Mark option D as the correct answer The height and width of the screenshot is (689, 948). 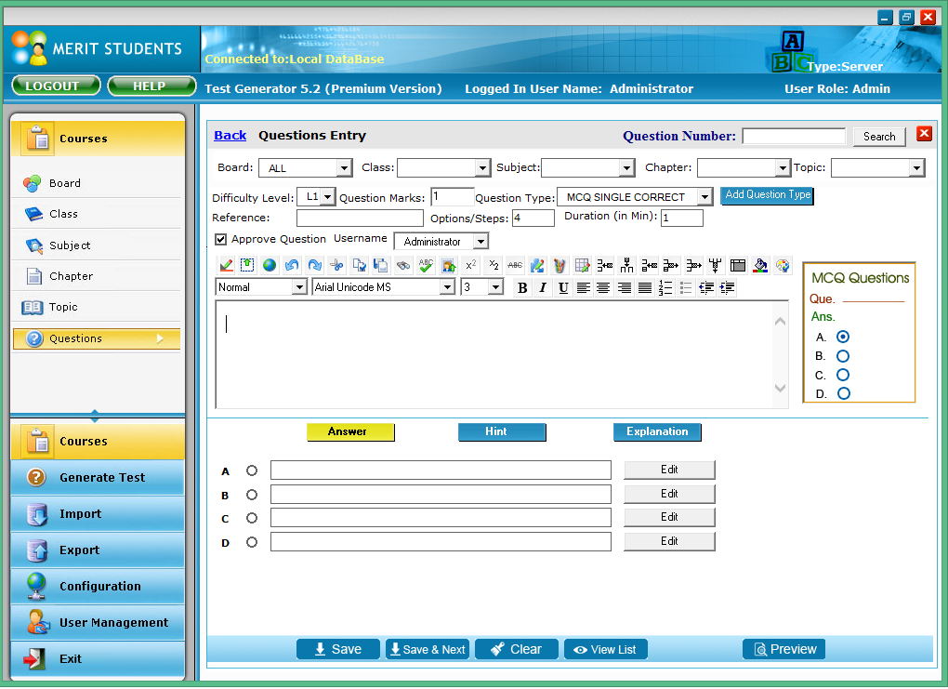(252, 542)
